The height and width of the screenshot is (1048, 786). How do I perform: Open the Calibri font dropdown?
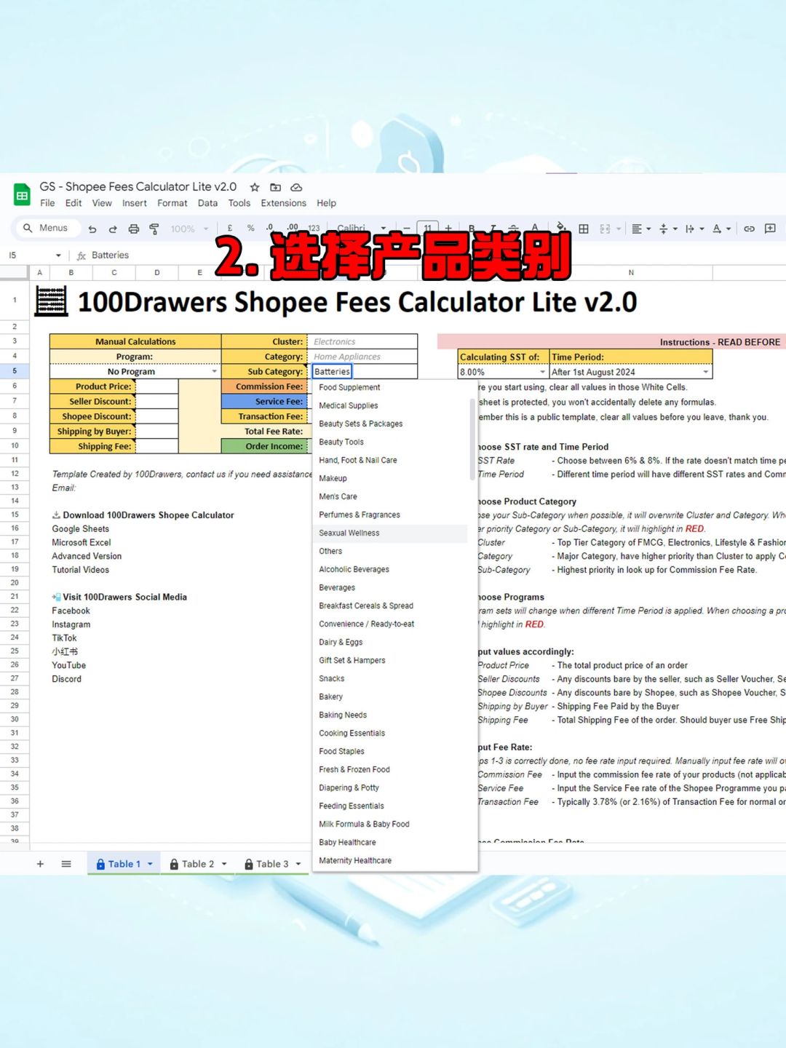(x=362, y=228)
